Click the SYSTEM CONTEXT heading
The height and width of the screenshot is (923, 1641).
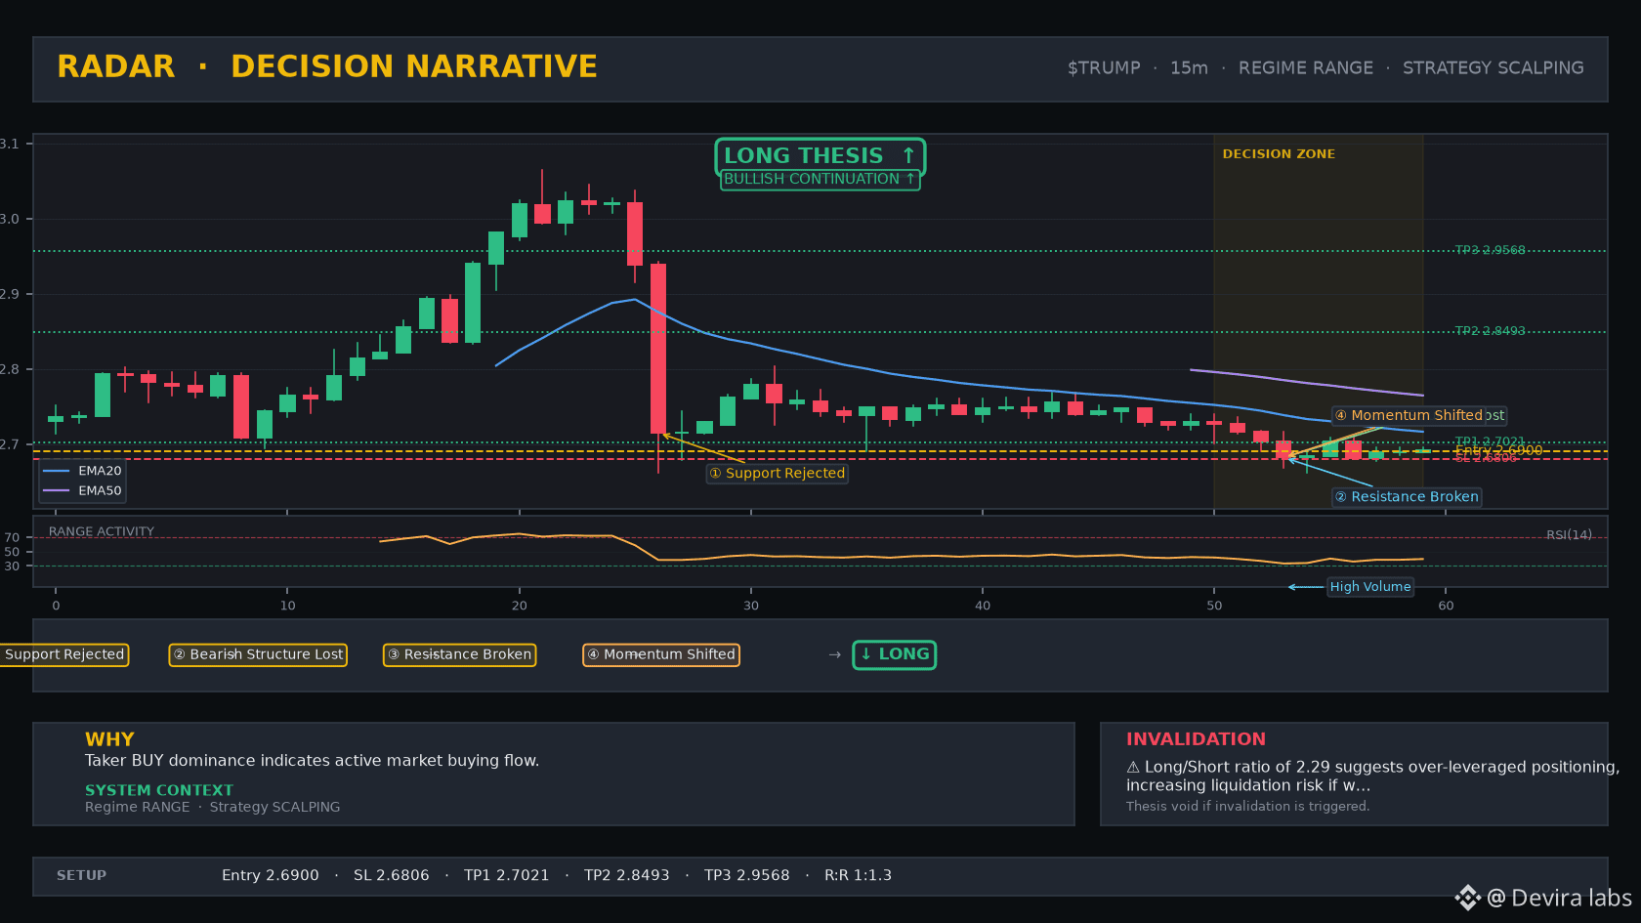[159, 790]
